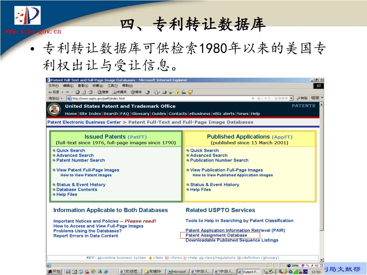Open the Site Index navbar link
Image resolution: width=367 pixels, height=275 pixels.
pos(90,114)
